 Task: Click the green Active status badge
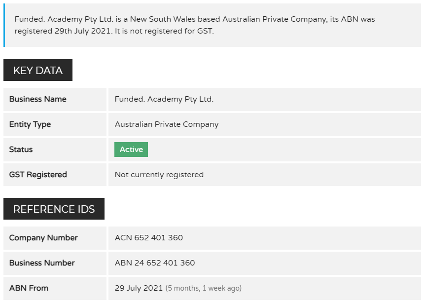tap(131, 150)
